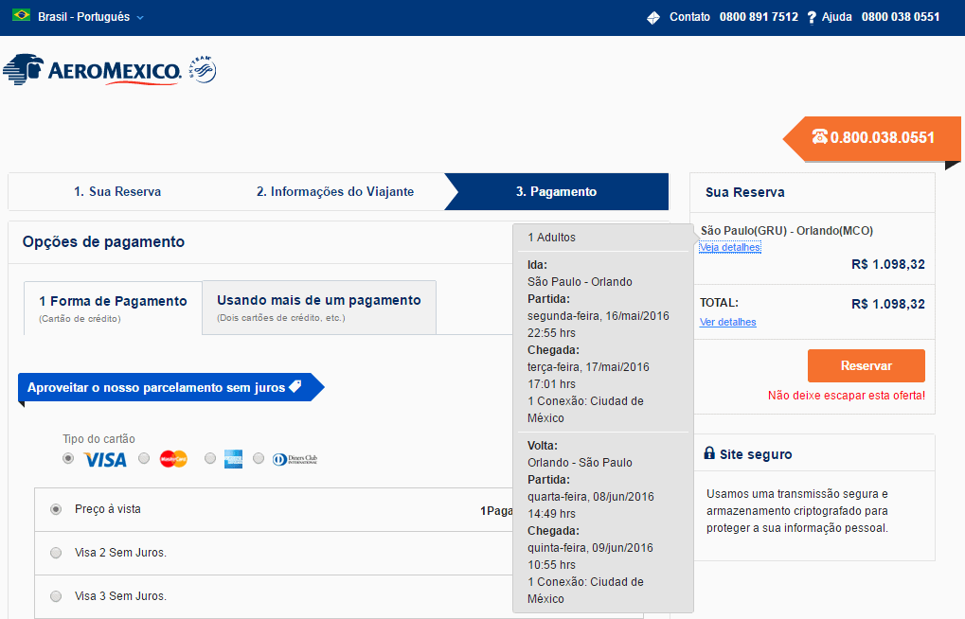Choose Visa 2 Sem Juros installment option
Image resolution: width=965 pixels, height=619 pixels.
56,553
